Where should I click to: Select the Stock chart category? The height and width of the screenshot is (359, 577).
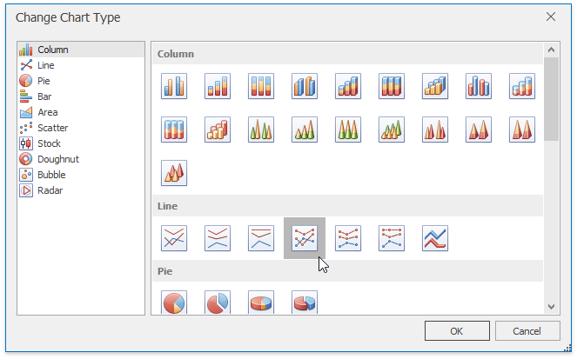(x=49, y=143)
